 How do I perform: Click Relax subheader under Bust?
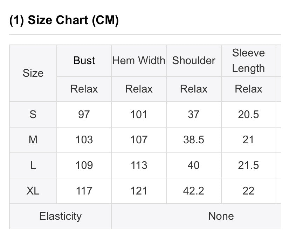click(x=84, y=89)
